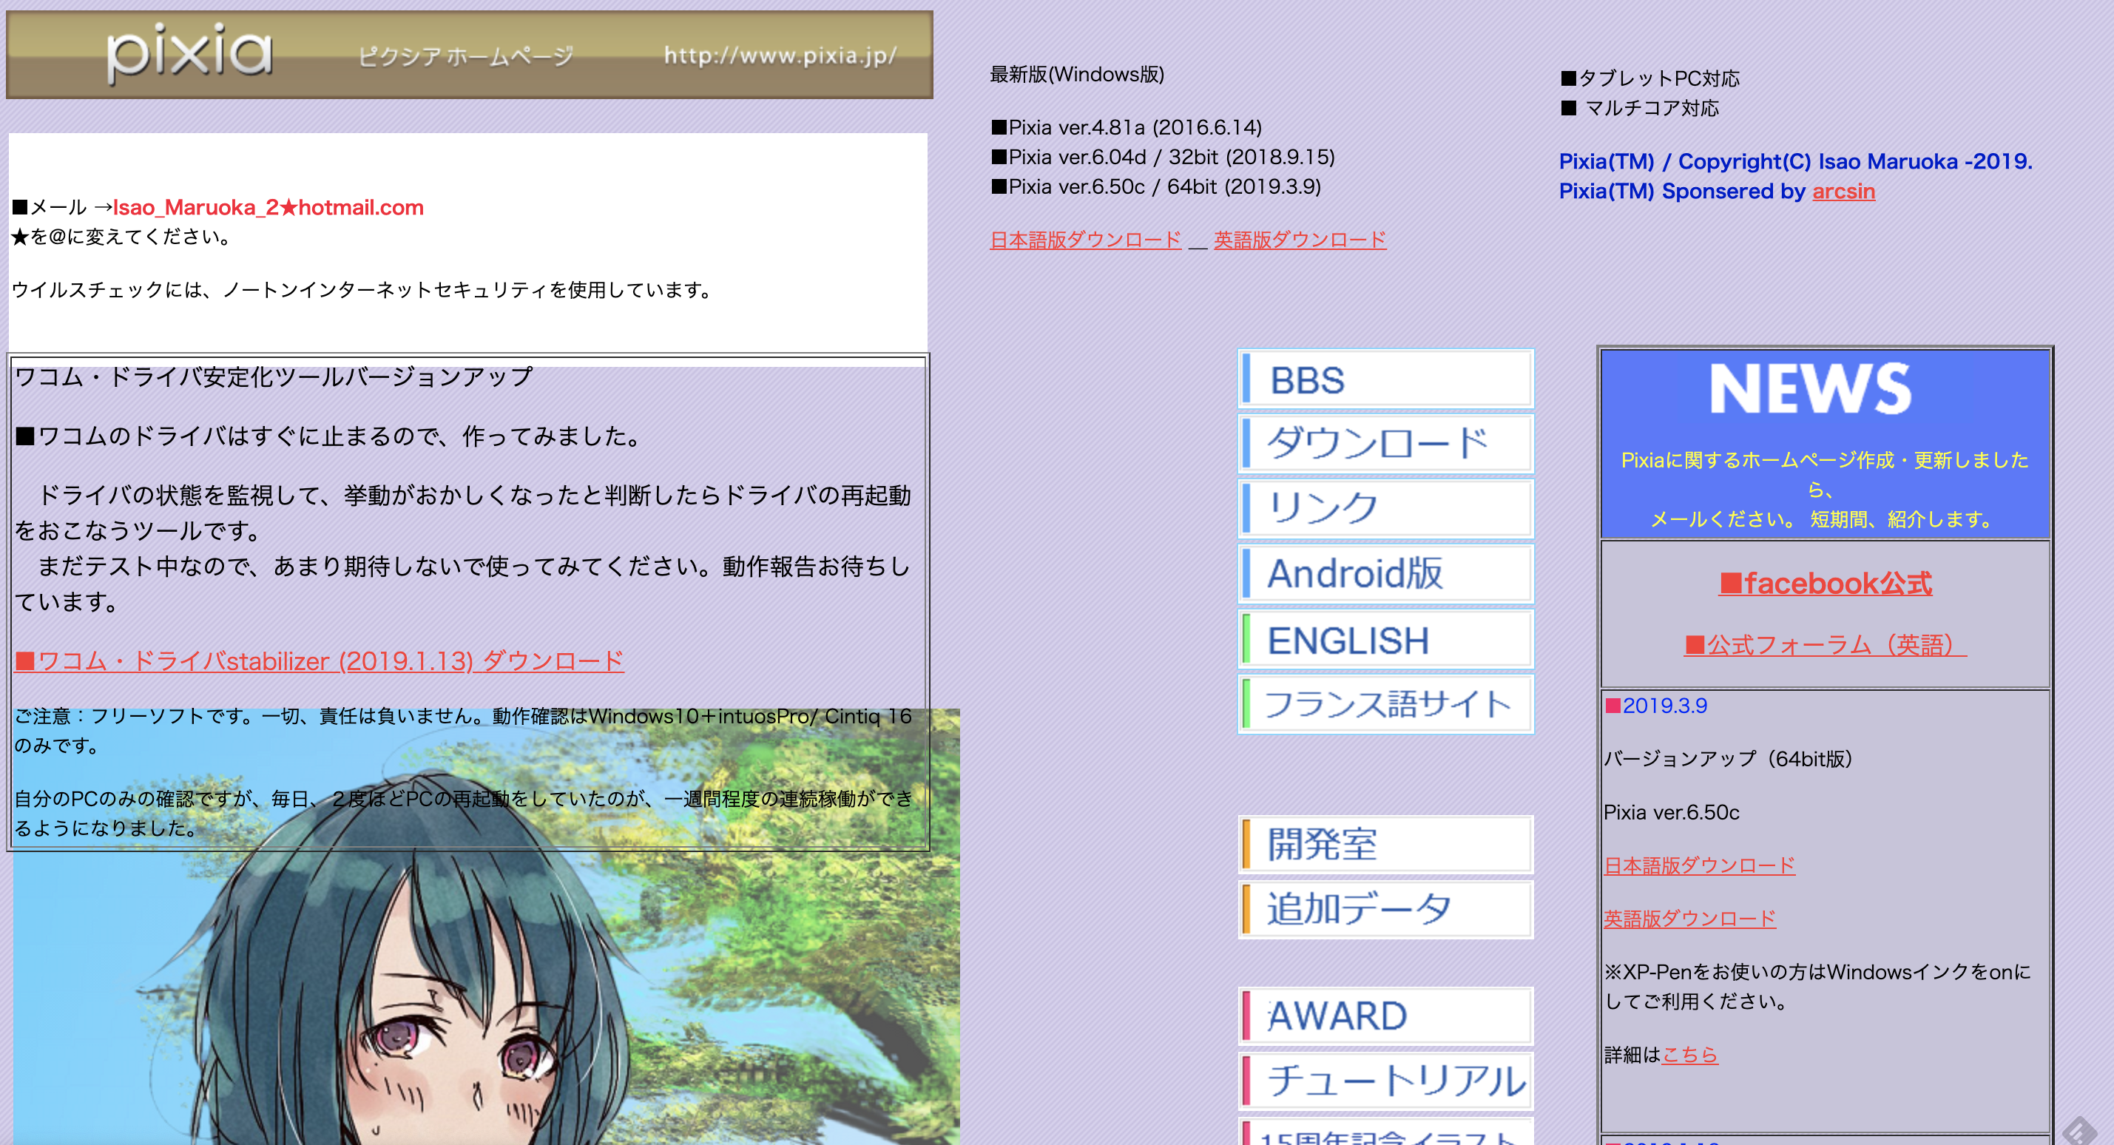The image size is (2114, 1145).
Task: Open the 開発室 page
Action: [x=1385, y=844]
